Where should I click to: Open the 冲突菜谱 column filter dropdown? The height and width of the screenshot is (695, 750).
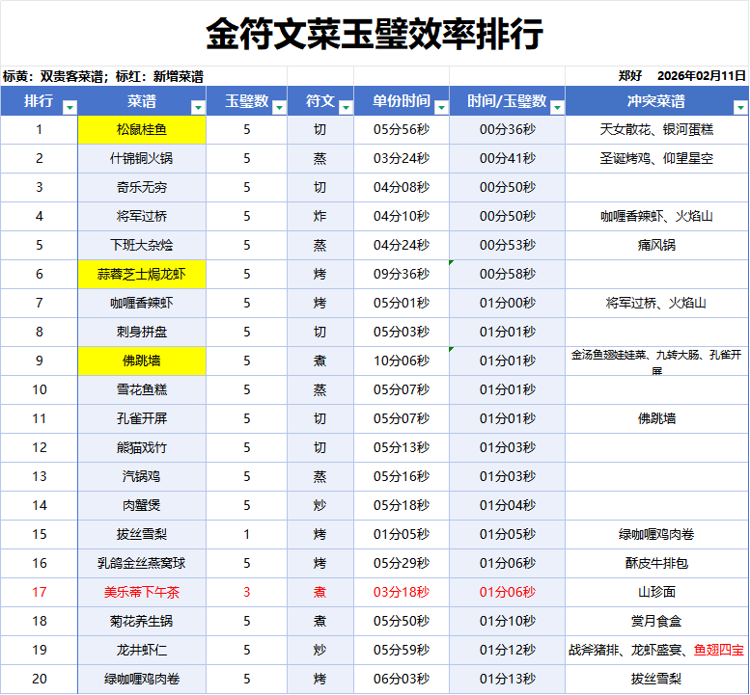pos(740,107)
